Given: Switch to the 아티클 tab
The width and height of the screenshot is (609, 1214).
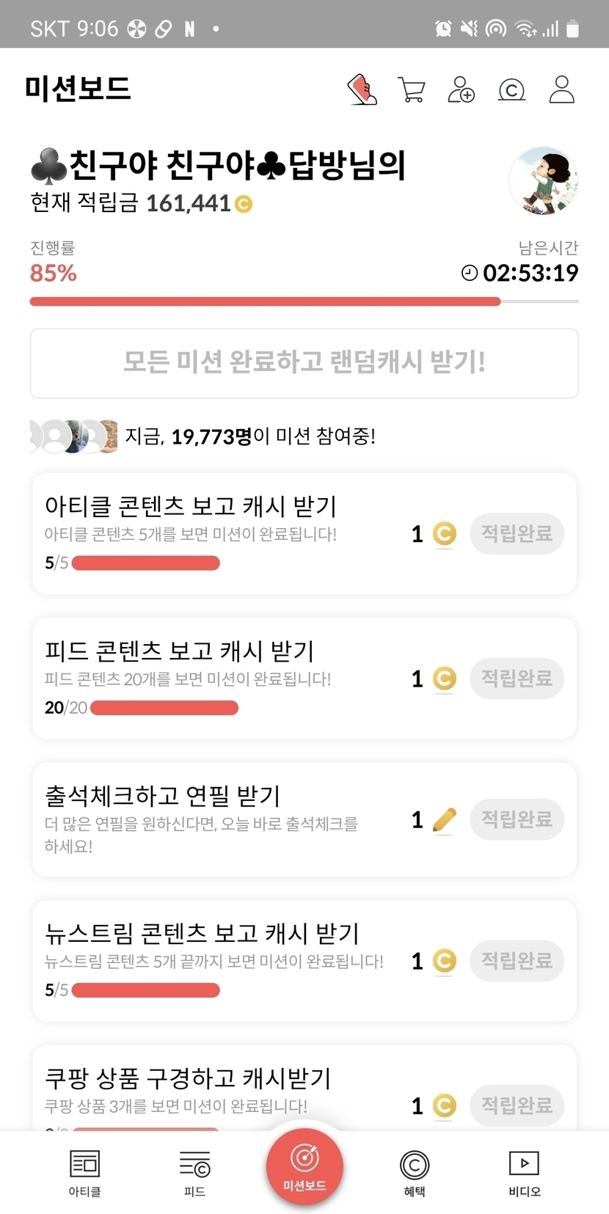Looking at the screenshot, I should [84, 1172].
